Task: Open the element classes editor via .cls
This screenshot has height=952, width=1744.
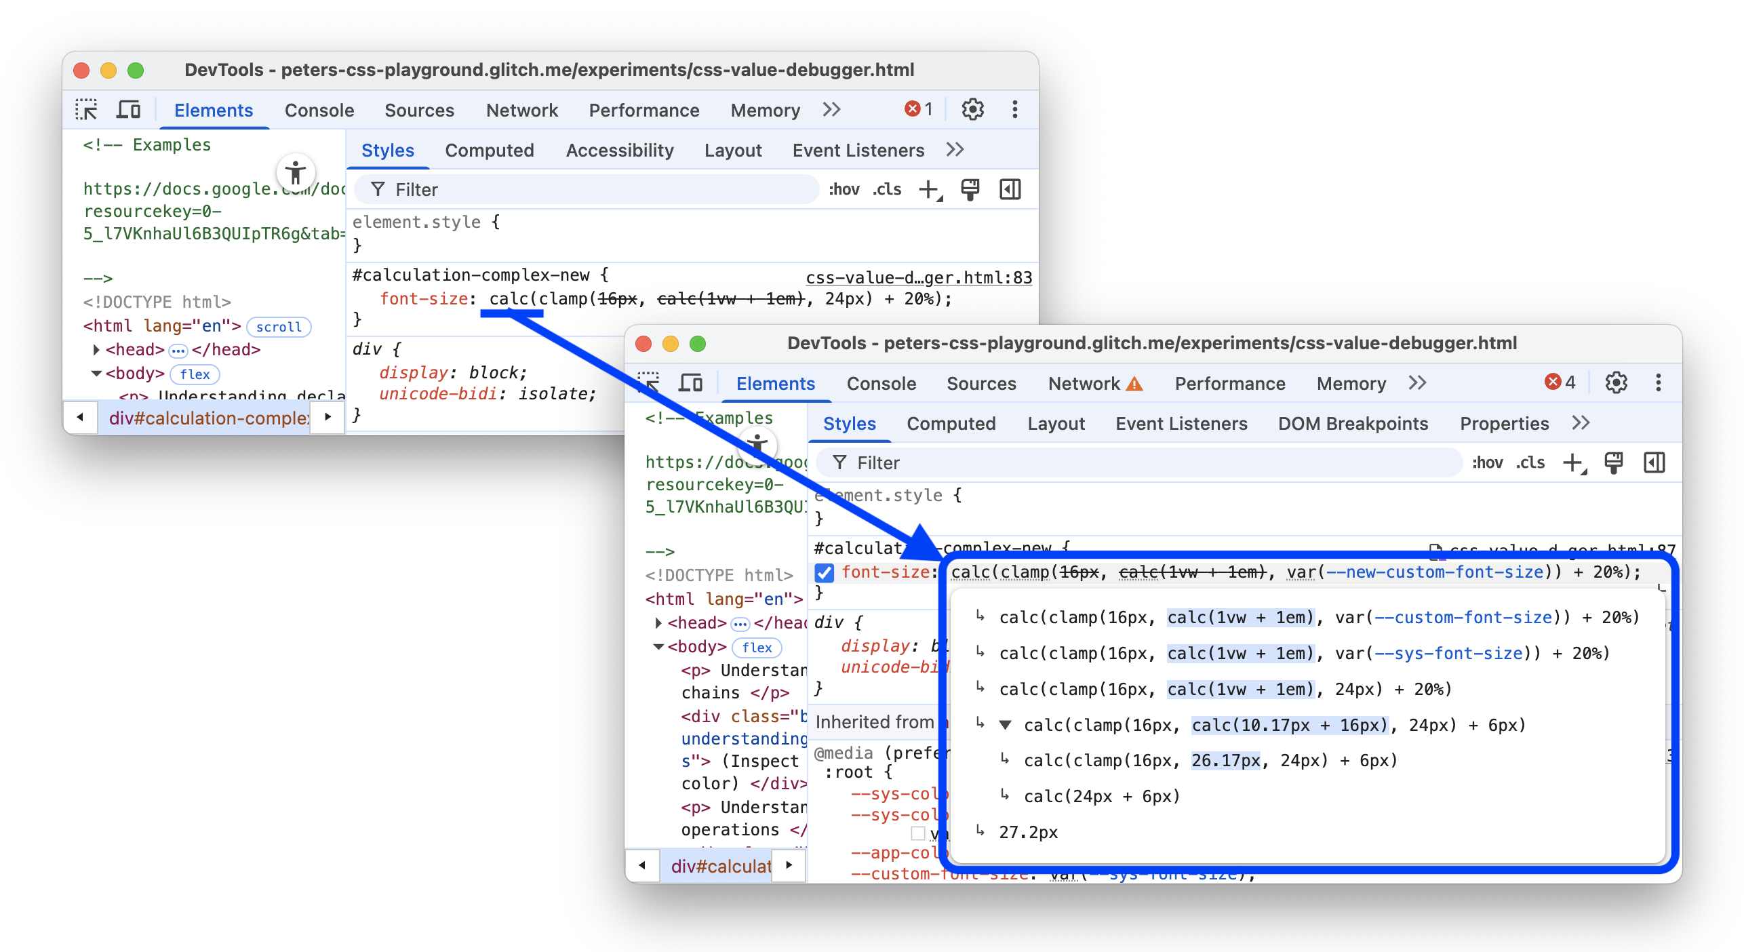Action: [1530, 462]
